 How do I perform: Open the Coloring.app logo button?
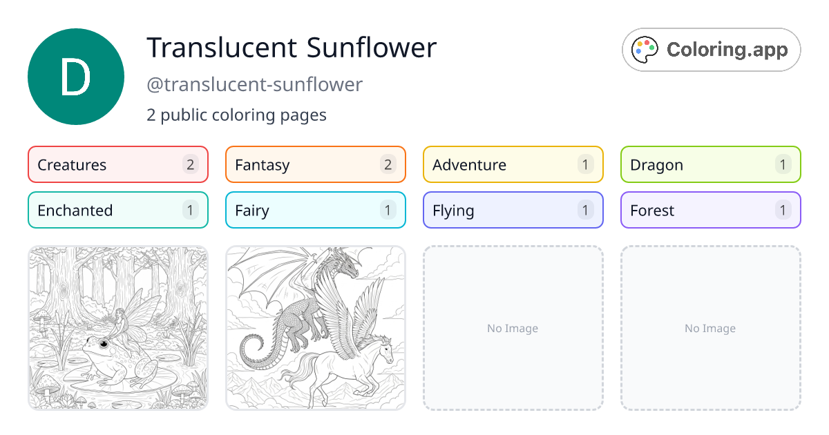(711, 50)
